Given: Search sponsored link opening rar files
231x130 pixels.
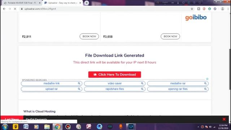Looking at the screenshot, I should pyautogui.click(x=178, y=89).
